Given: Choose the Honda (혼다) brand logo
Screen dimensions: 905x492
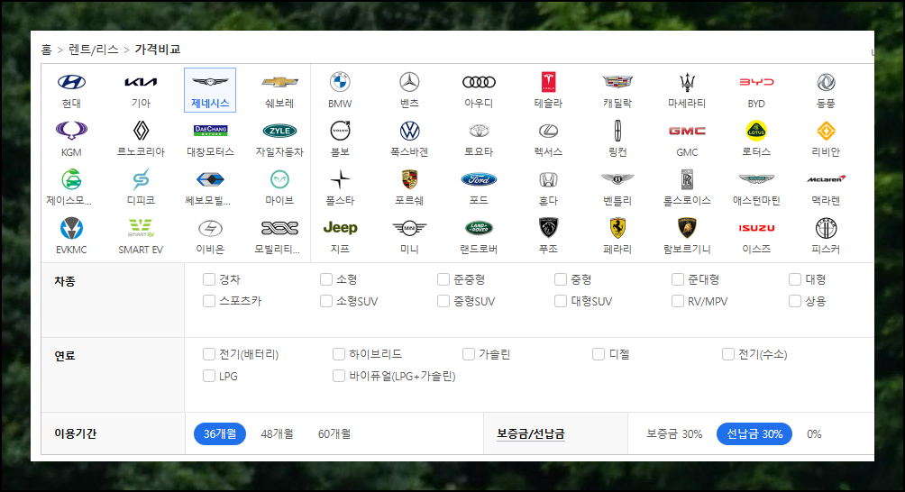Looking at the screenshot, I should (x=548, y=179).
